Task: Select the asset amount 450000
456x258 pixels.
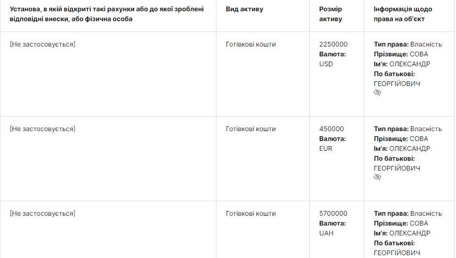Action: coord(331,129)
